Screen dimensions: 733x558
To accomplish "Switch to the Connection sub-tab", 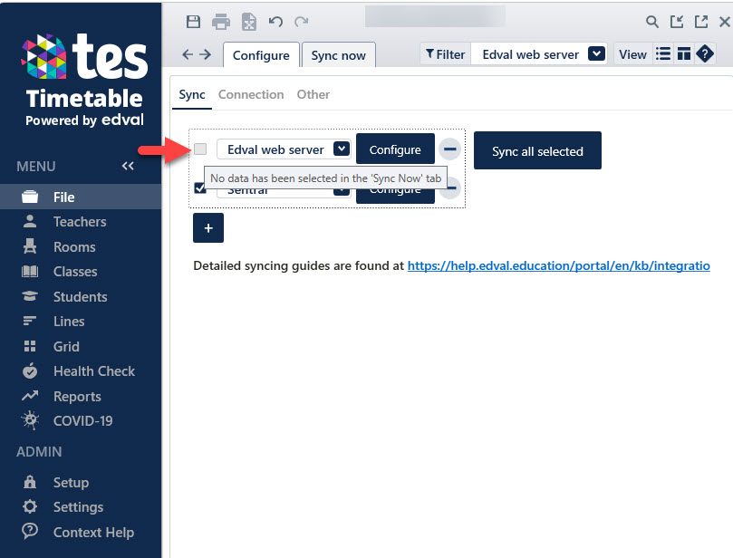I will point(251,95).
